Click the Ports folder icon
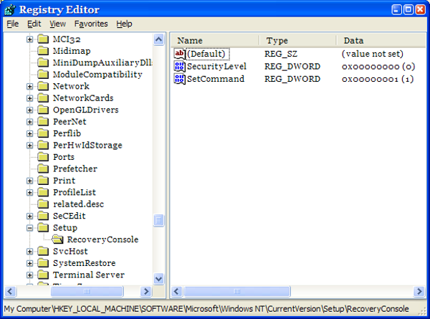This screenshot has height=319, width=430. pos(43,157)
